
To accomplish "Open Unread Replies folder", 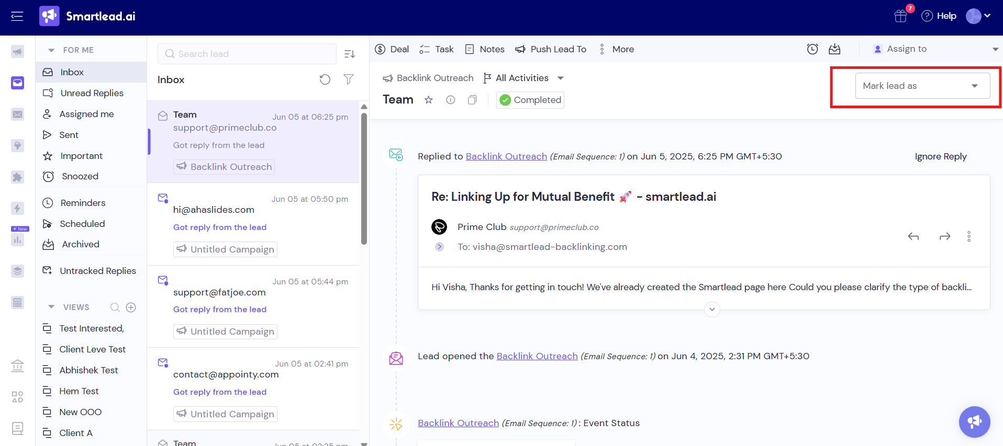I will 91,93.
